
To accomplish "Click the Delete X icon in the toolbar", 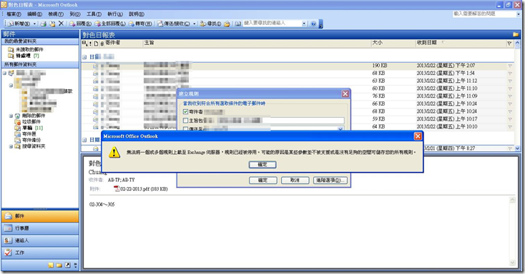I will [x=61, y=24].
